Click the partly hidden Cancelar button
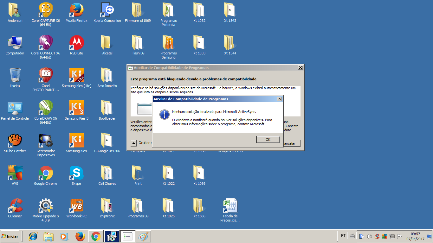The image size is (433, 243). (x=292, y=143)
